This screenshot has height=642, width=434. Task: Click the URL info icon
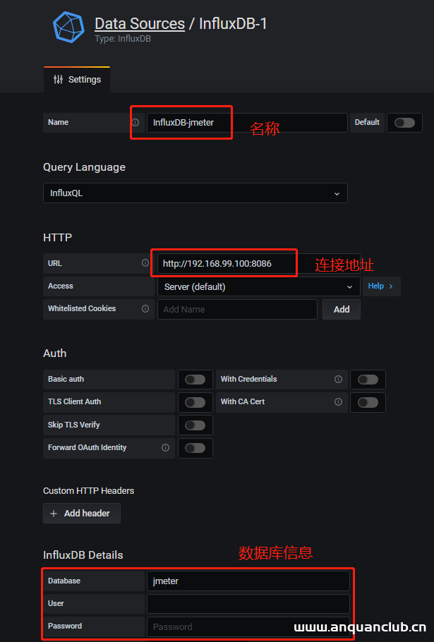145,263
